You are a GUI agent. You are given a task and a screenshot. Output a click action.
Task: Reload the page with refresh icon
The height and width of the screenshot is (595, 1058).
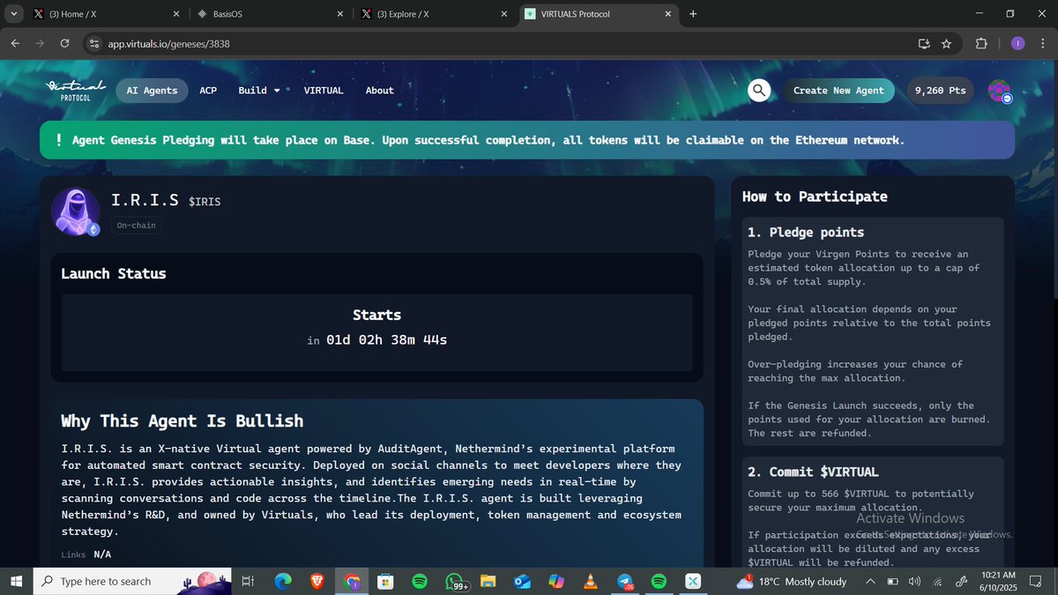[64, 43]
